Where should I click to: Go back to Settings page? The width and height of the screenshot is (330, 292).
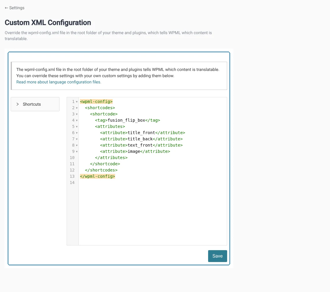15,8
